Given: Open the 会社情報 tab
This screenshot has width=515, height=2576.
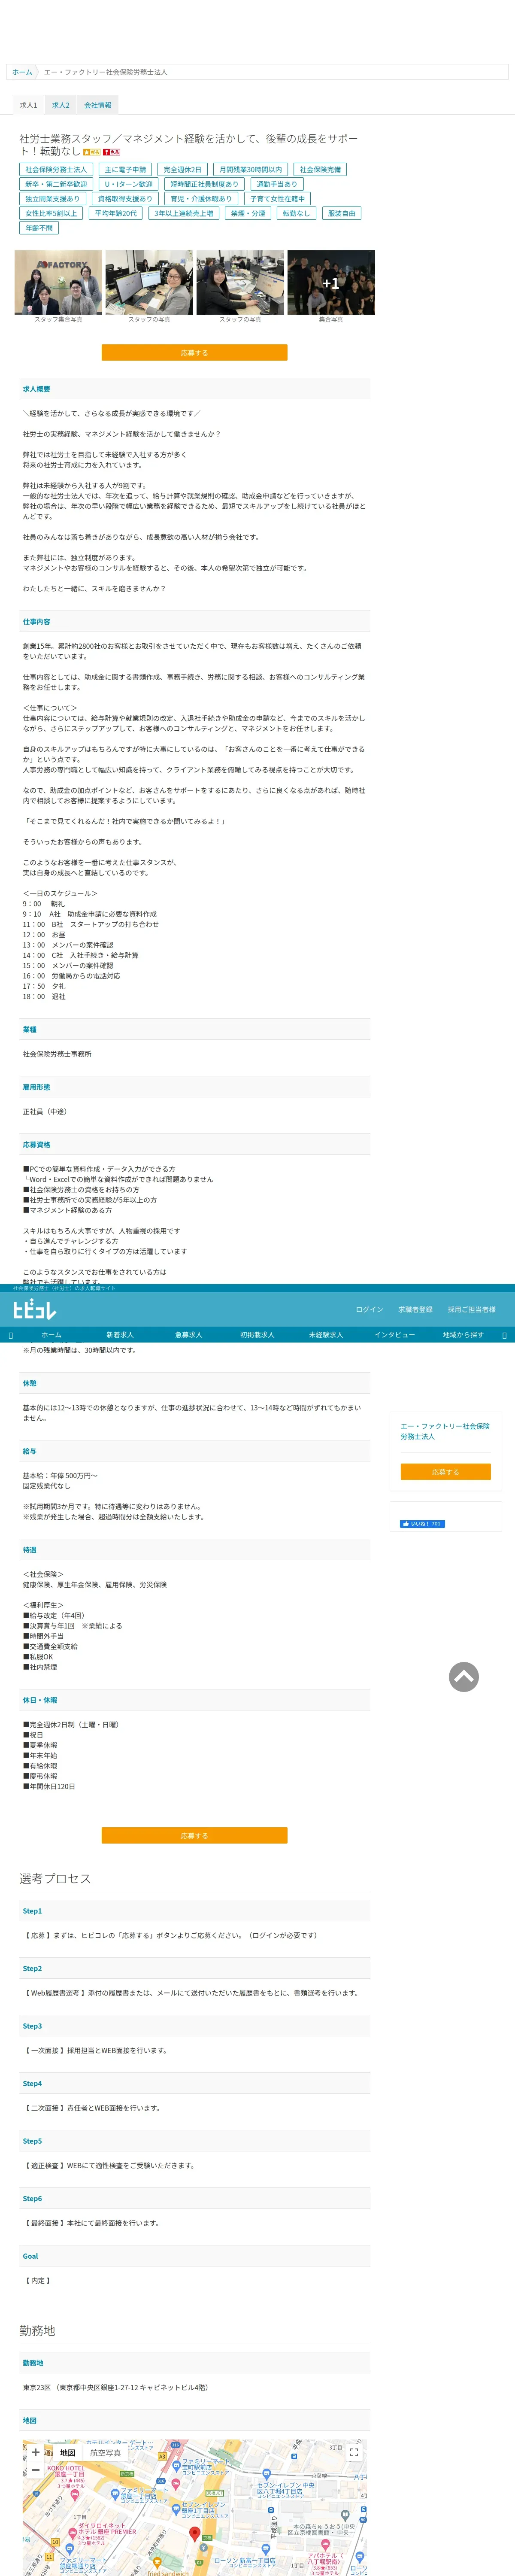Looking at the screenshot, I should tap(98, 105).
